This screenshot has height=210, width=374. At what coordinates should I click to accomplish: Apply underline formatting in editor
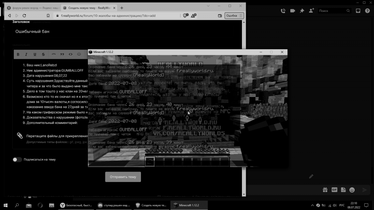[x=35, y=54]
